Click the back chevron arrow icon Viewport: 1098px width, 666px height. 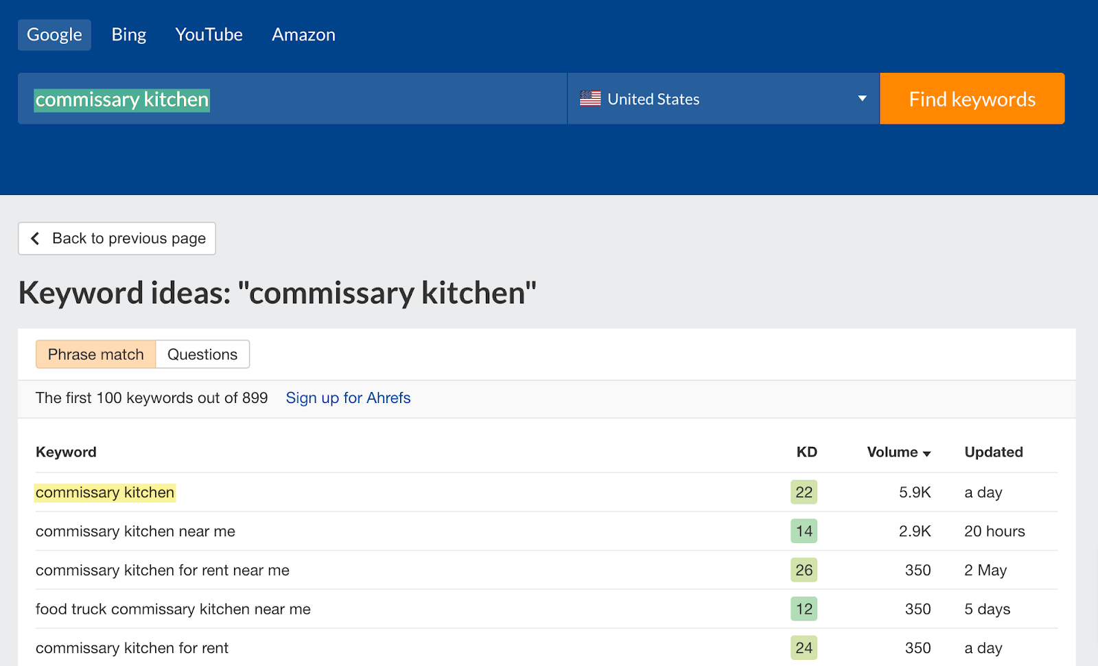[x=35, y=238]
